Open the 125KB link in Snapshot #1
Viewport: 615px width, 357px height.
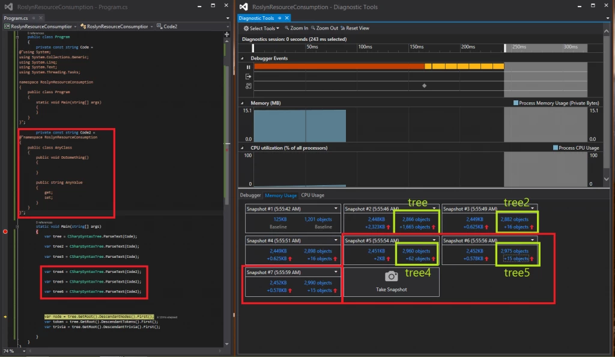tap(280, 219)
